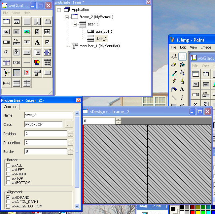This screenshot has width=215, height=214.
Task: Choose the custom widget question-mark icon
Action: click(27, 73)
